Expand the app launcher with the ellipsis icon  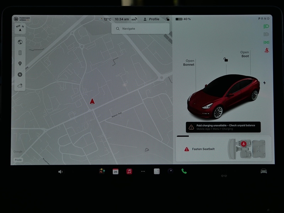pyautogui.click(x=143, y=172)
